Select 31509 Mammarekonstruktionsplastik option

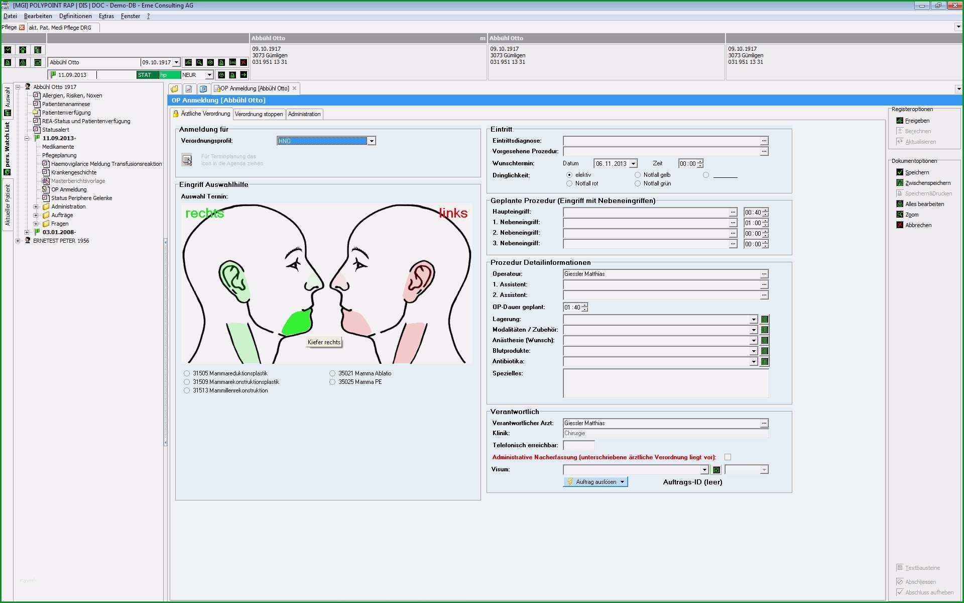tap(187, 382)
